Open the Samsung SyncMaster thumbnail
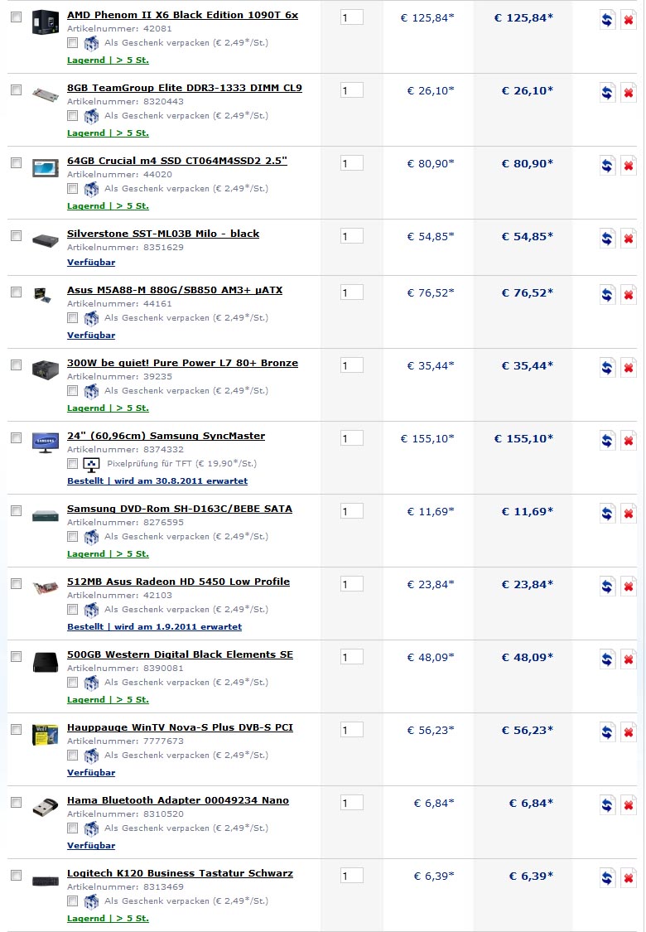Viewport: 646px width, 932px height. tap(46, 443)
